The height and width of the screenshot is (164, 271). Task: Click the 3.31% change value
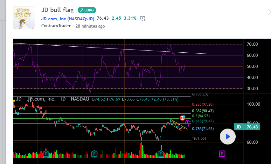pyautogui.click(x=130, y=18)
